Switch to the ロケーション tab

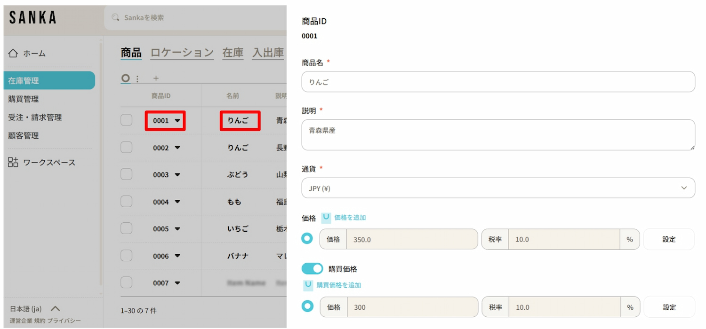[x=182, y=53]
